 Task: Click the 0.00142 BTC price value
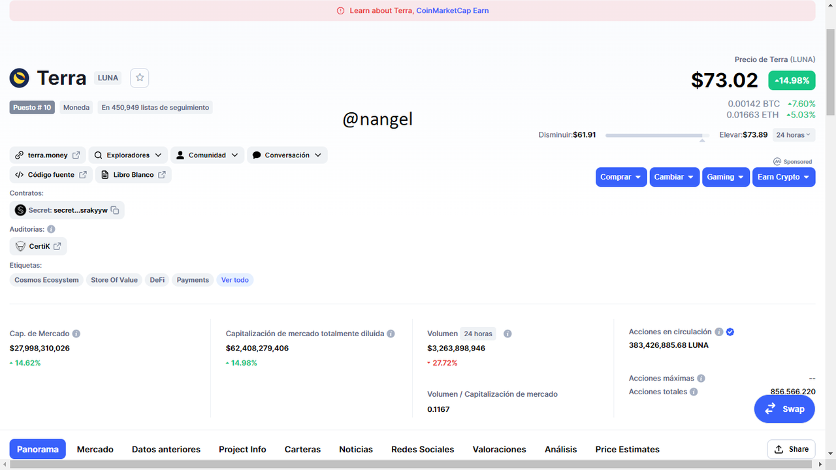pos(754,104)
